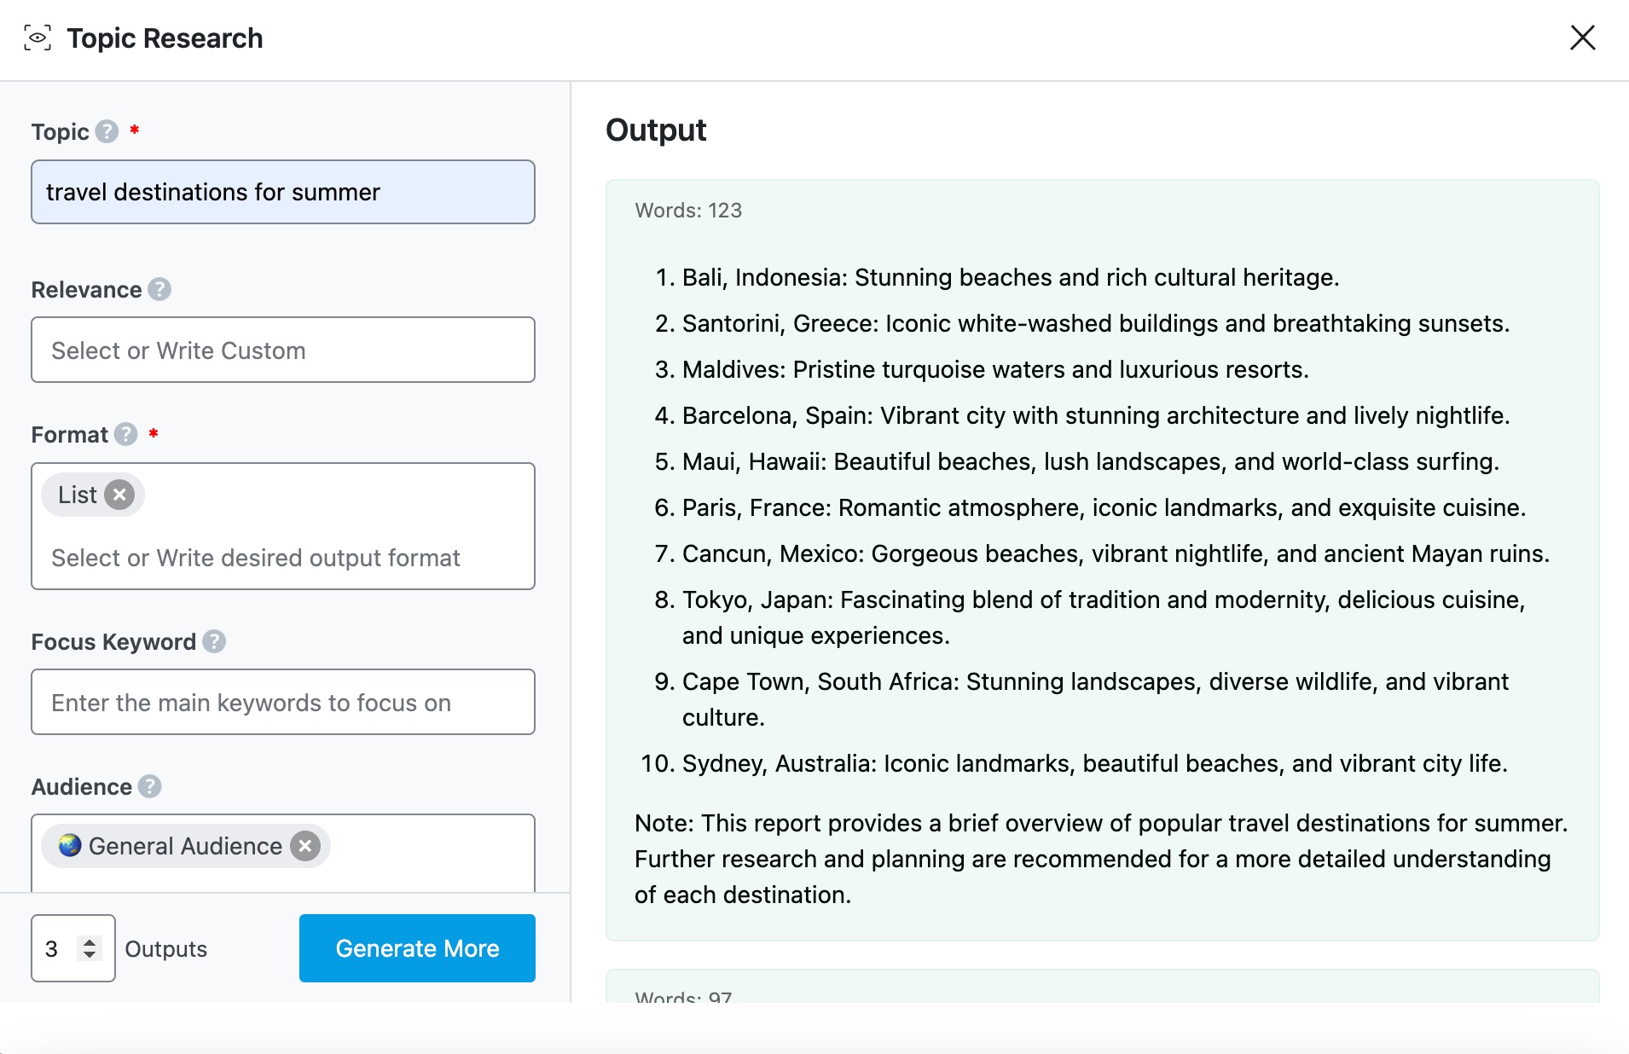Click the Outputs number field showing 3
The image size is (1629, 1054).
(73, 948)
